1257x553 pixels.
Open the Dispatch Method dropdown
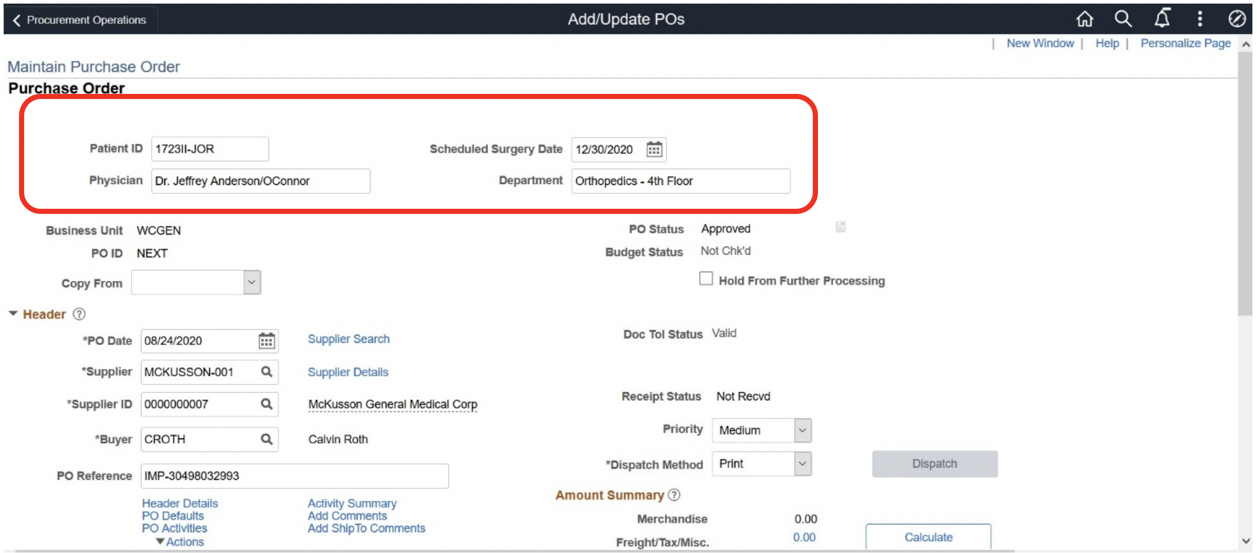802,464
